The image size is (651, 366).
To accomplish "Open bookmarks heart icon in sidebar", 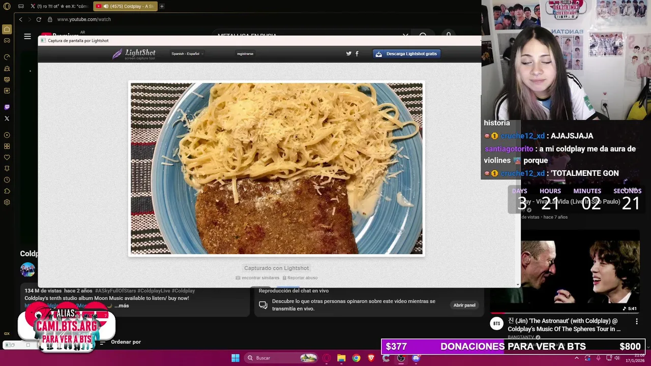I will tap(7, 158).
